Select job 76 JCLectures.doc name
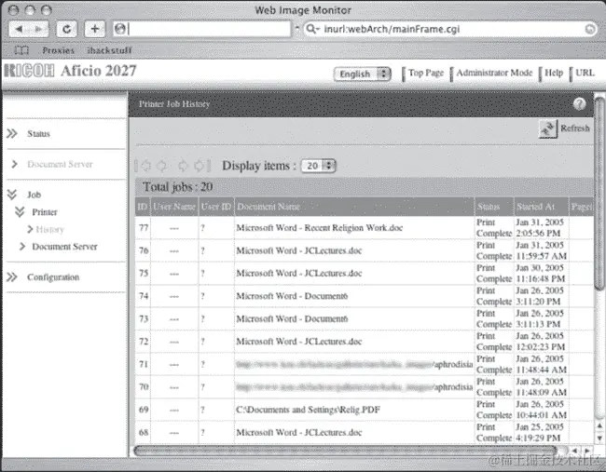Viewport: 606px width, 472px height. [x=298, y=250]
